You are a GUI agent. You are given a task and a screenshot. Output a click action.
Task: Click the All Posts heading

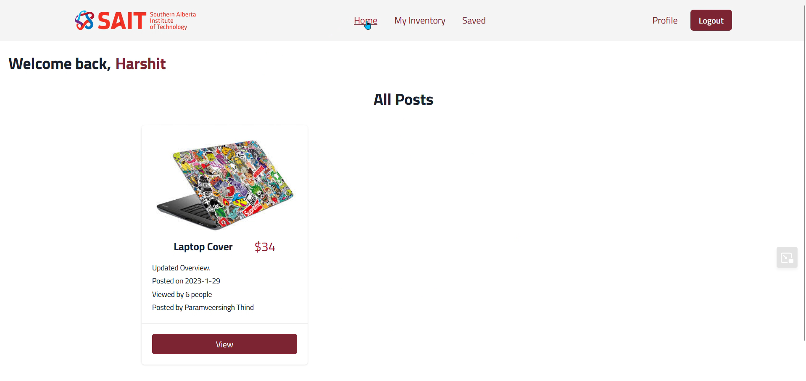pos(403,100)
